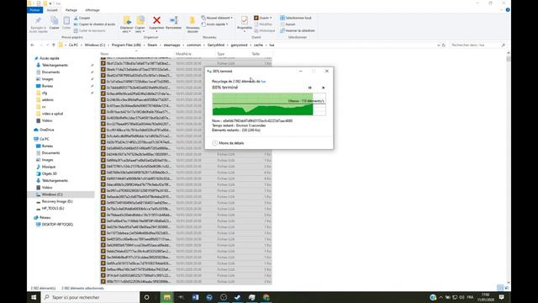The height and width of the screenshot is (303, 538).
Task: Select Réseau in the navigation pane
Action: (x=45, y=217)
